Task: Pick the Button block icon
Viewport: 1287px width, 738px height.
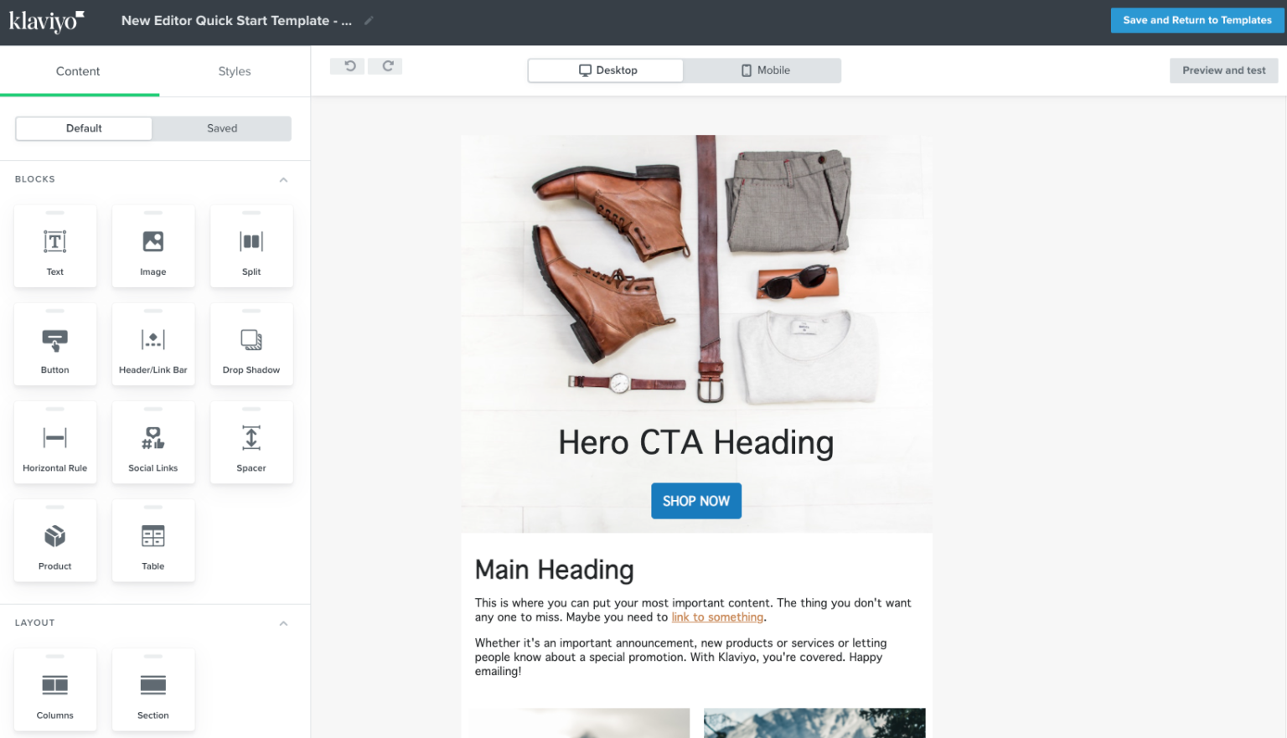Action: coord(55,341)
